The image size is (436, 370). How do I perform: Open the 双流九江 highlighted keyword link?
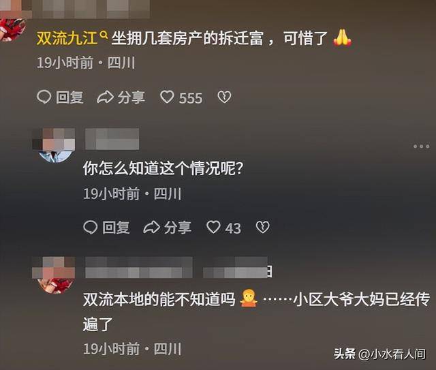[67, 38]
